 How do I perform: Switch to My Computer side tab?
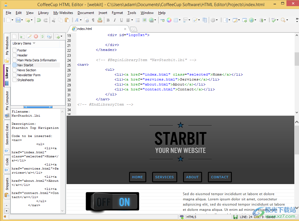click(7, 103)
